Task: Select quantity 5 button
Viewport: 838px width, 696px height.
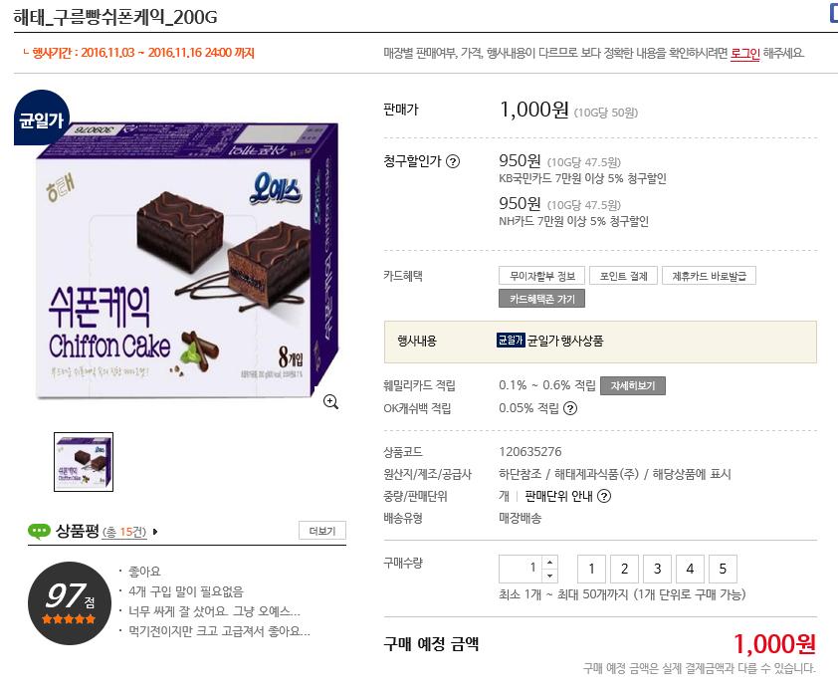Action: (x=723, y=569)
